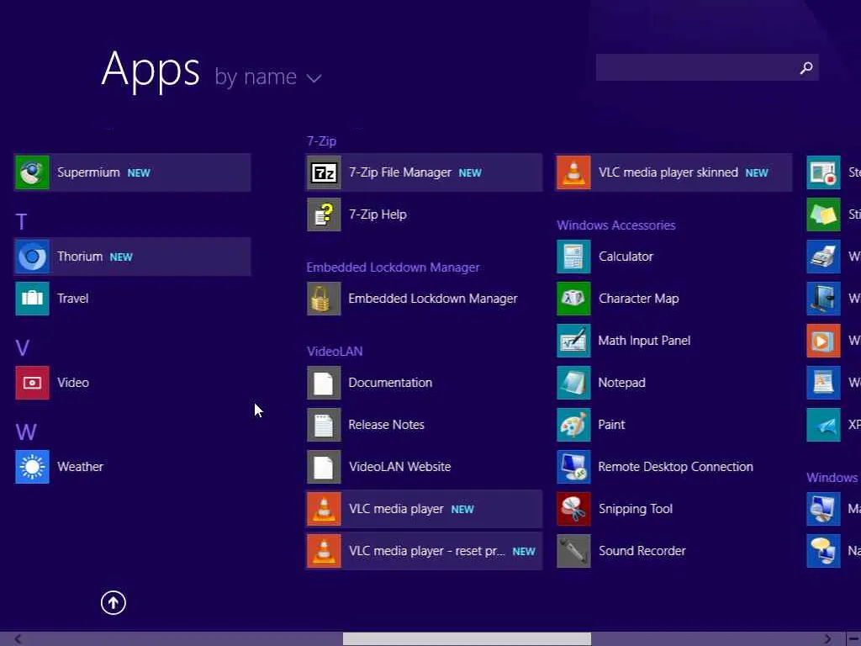
Task: Click the horizontal scrollbar thumb
Action: 467,639
